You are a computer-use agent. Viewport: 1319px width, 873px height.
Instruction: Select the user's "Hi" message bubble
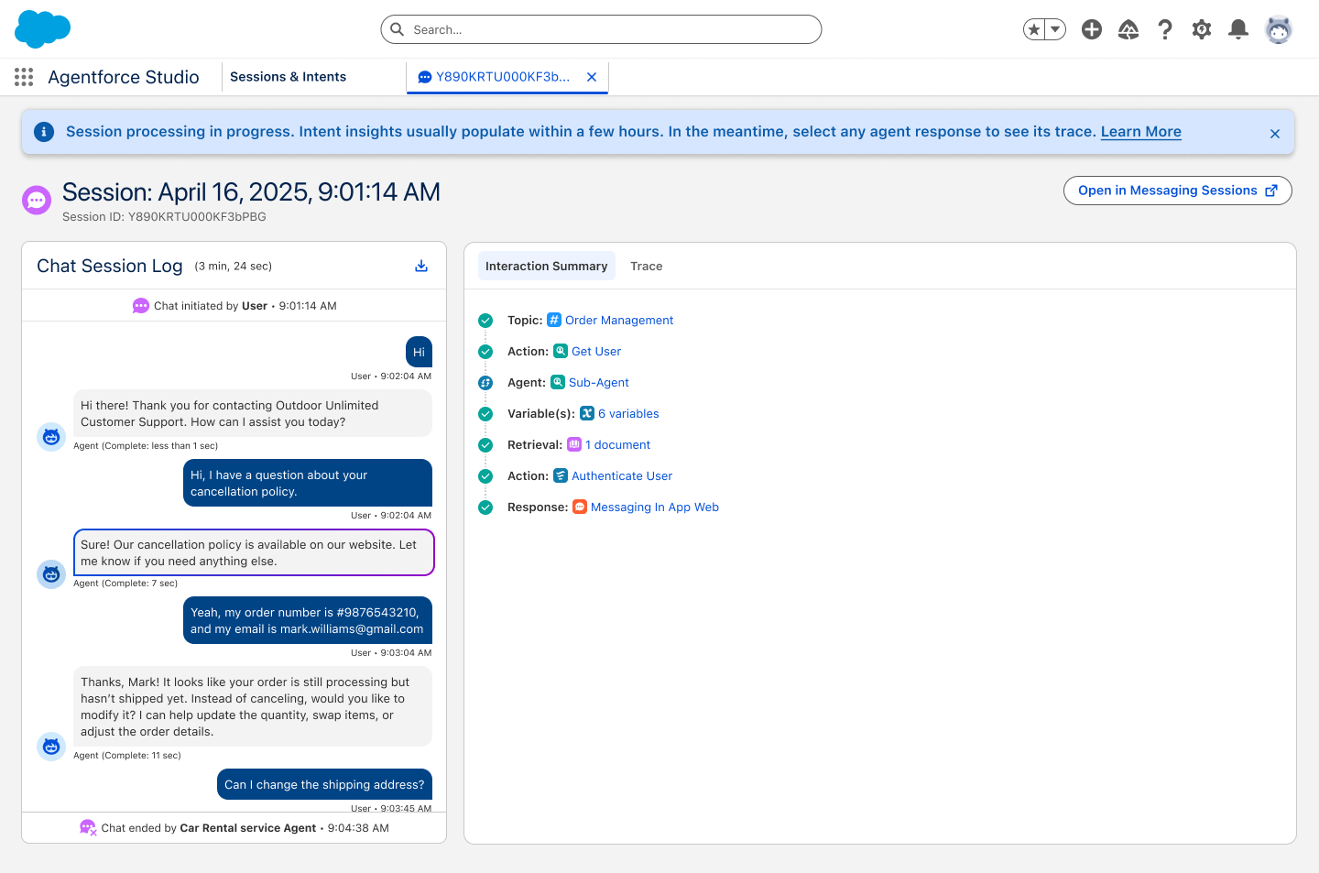point(419,352)
